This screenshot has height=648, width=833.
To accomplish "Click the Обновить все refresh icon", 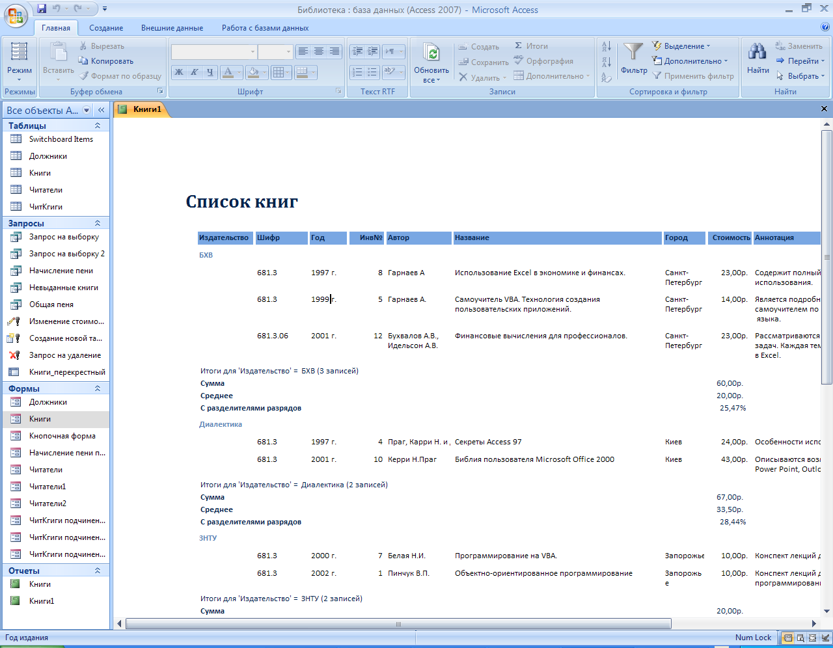I will (431, 53).
